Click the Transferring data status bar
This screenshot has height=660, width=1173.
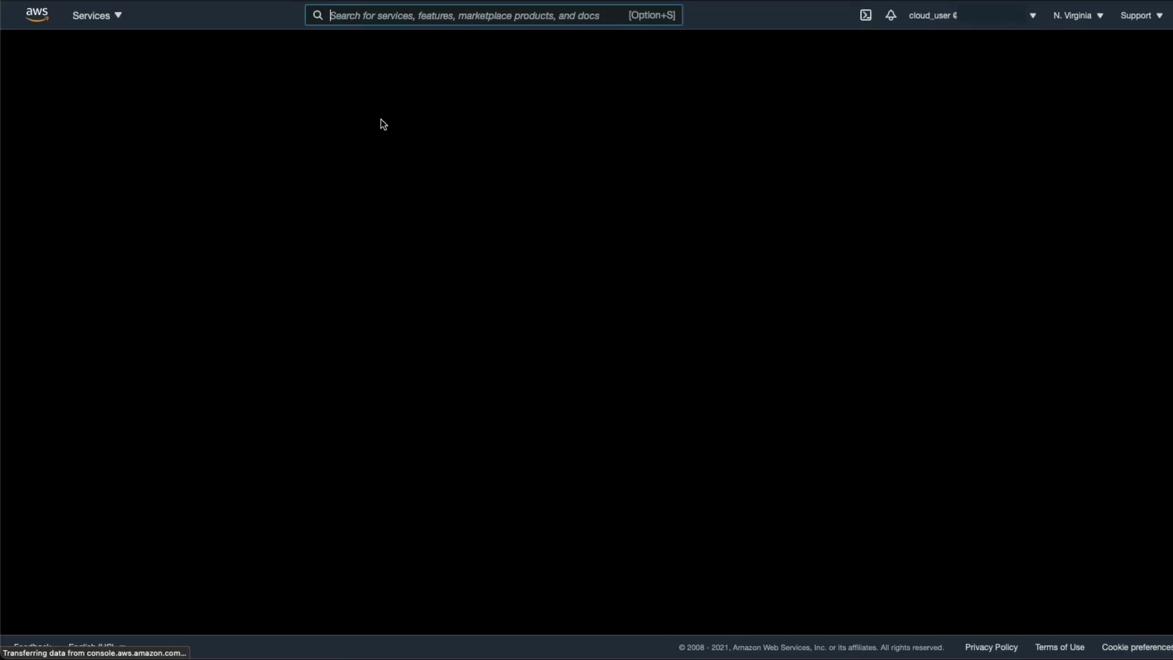tap(94, 653)
